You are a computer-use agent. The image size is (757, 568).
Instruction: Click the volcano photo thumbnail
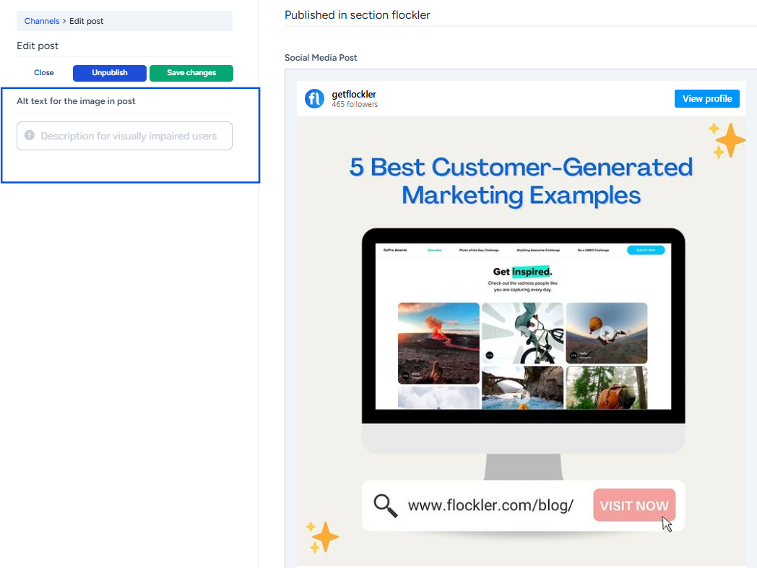[438, 343]
